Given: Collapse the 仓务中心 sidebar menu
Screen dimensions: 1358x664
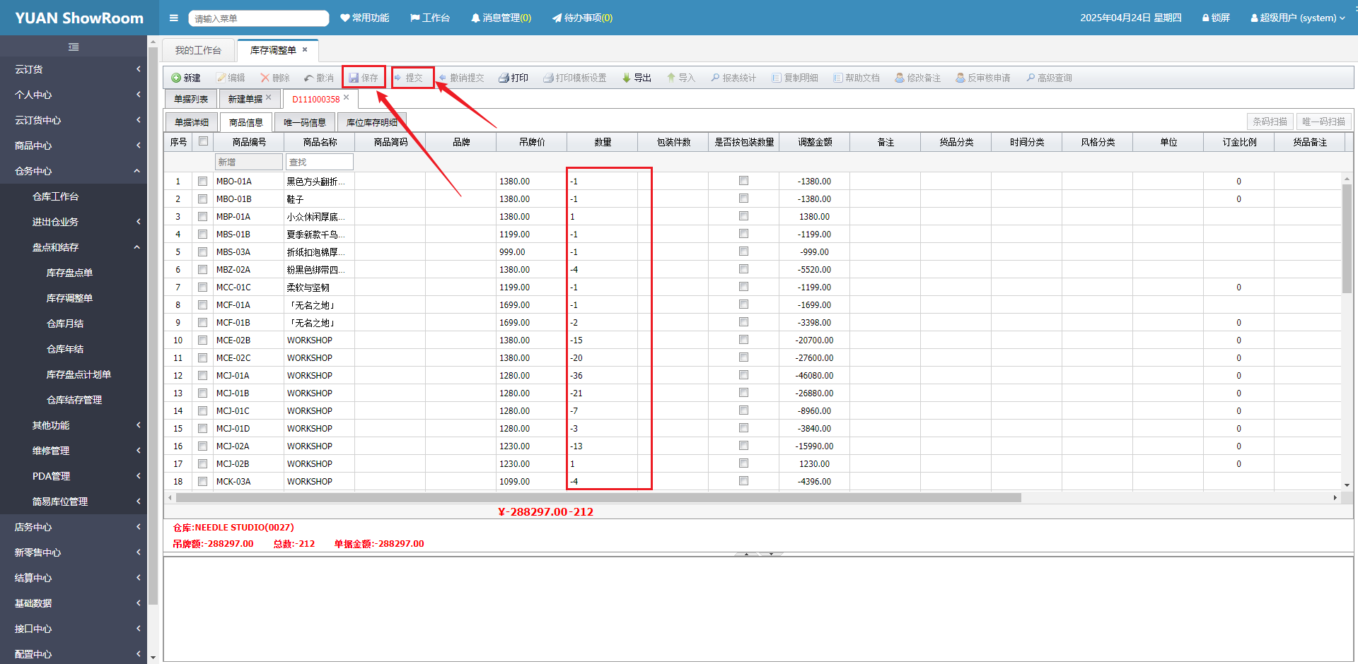Looking at the screenshot, I should pos(74,171).
